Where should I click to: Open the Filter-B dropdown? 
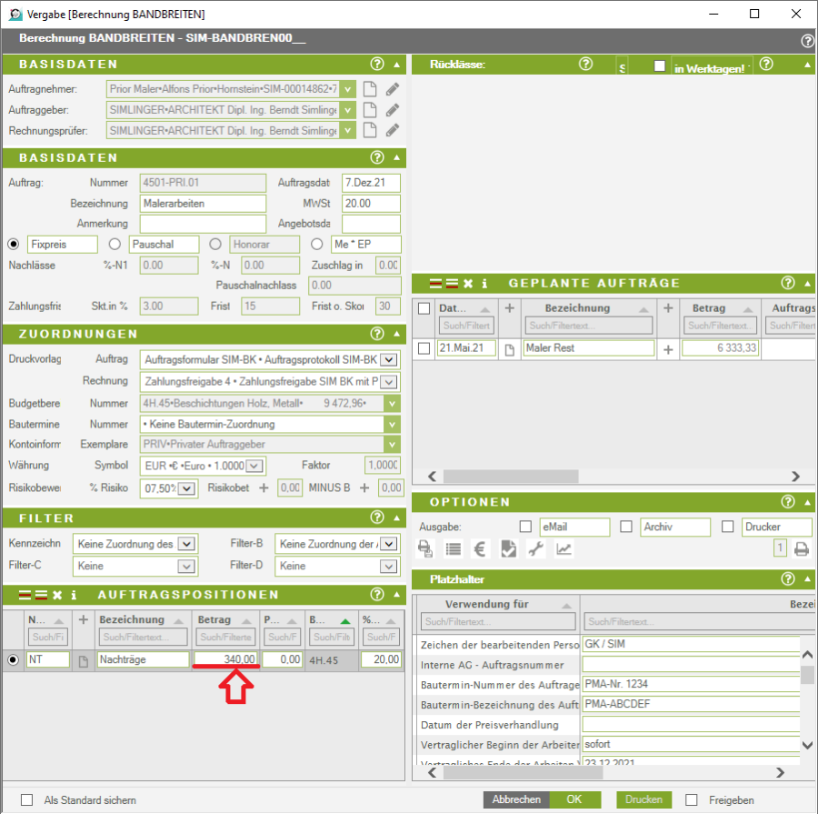(x=389, y=544)
